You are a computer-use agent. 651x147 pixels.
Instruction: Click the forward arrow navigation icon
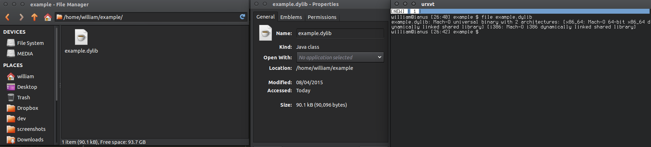[x=21, y=17]
